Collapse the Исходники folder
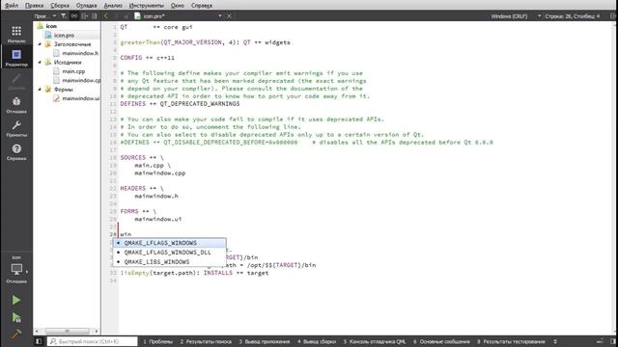 [40, 62]
